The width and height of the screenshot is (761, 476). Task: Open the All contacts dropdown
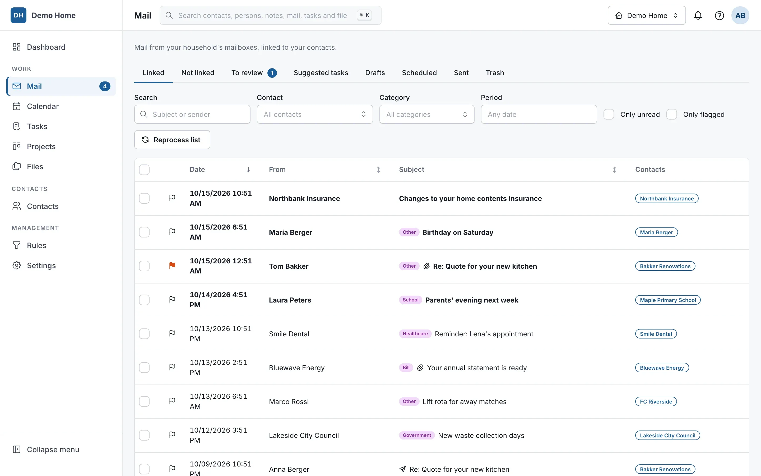pos(315,114)
